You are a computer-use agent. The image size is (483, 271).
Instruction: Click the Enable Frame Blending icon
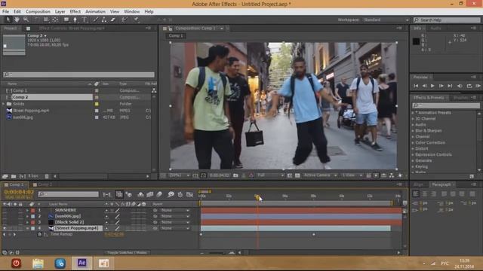click(150, 194)
